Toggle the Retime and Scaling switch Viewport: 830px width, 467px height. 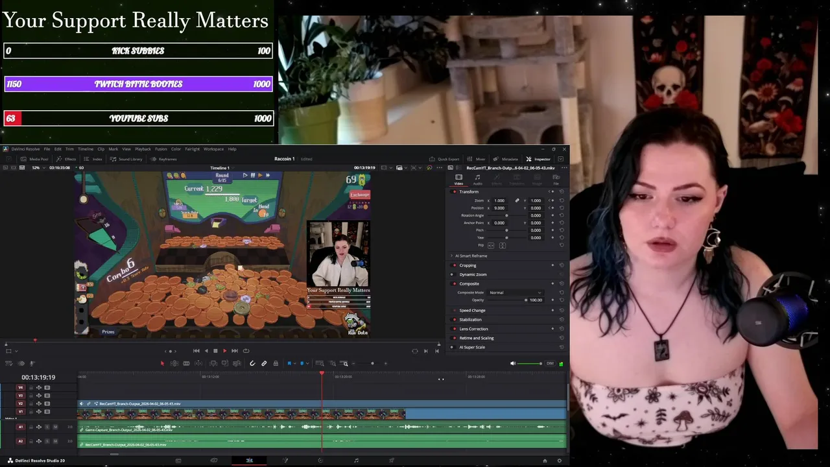click(x=453, y=338)
